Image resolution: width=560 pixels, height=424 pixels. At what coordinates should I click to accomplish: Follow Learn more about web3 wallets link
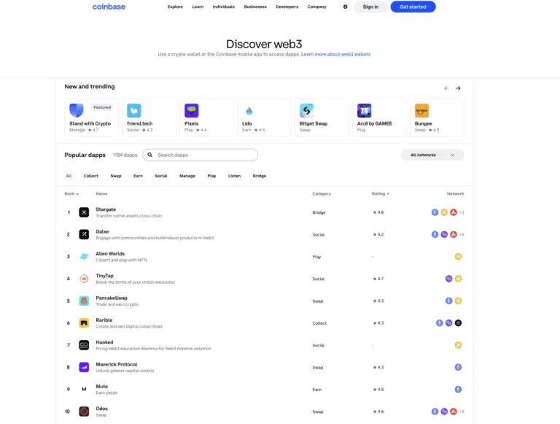[335, 54]
